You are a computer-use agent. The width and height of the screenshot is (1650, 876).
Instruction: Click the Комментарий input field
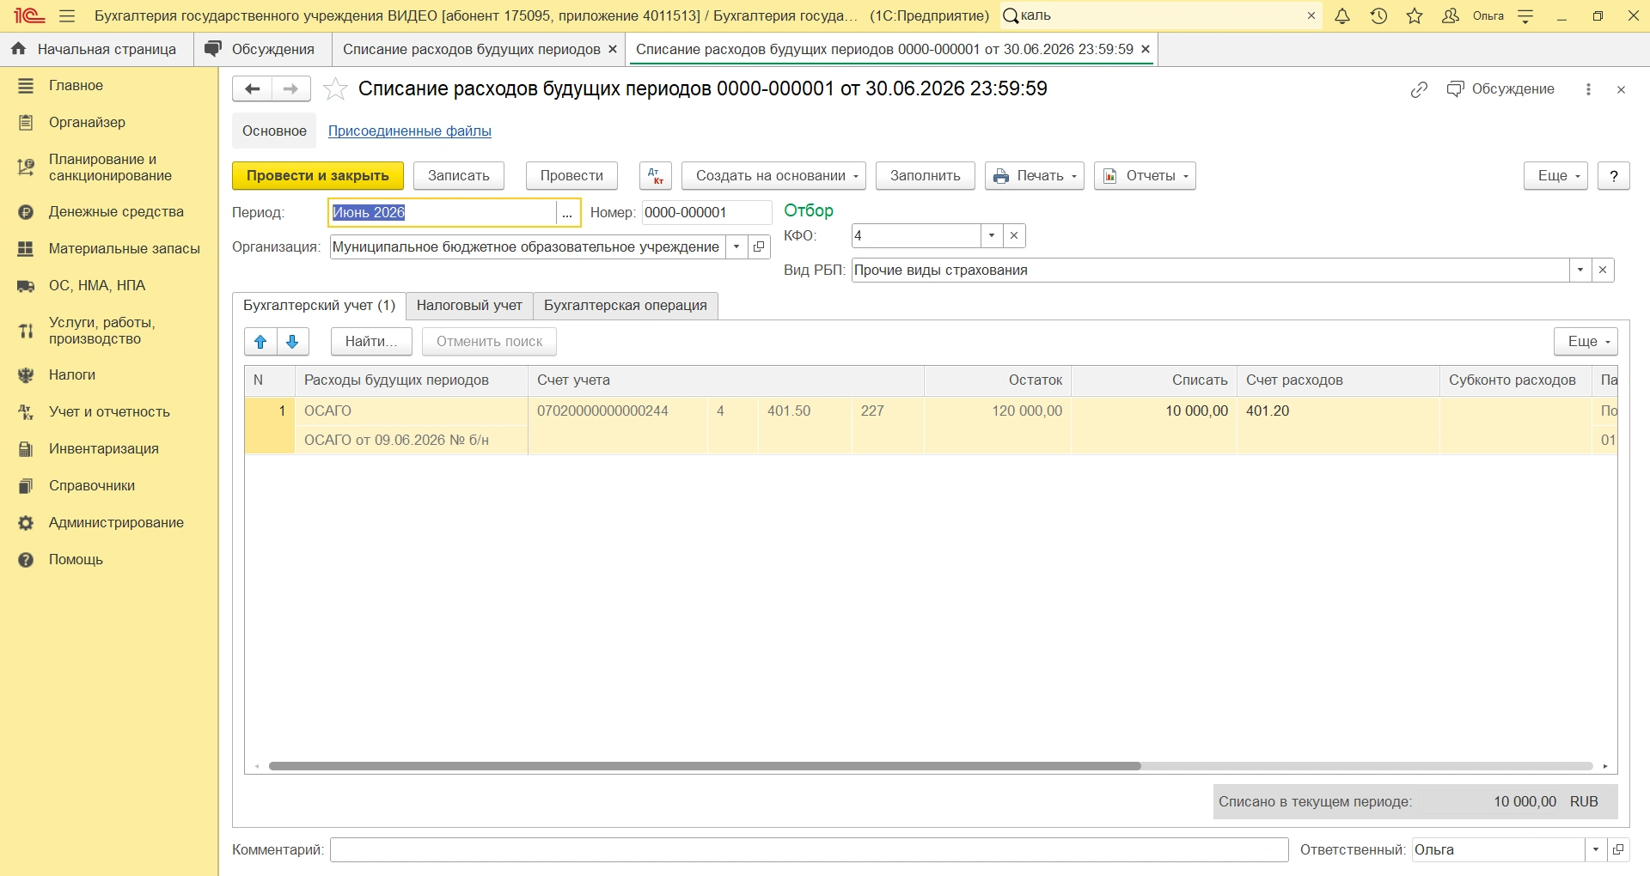pyautogui.click(x=810, y=850)
